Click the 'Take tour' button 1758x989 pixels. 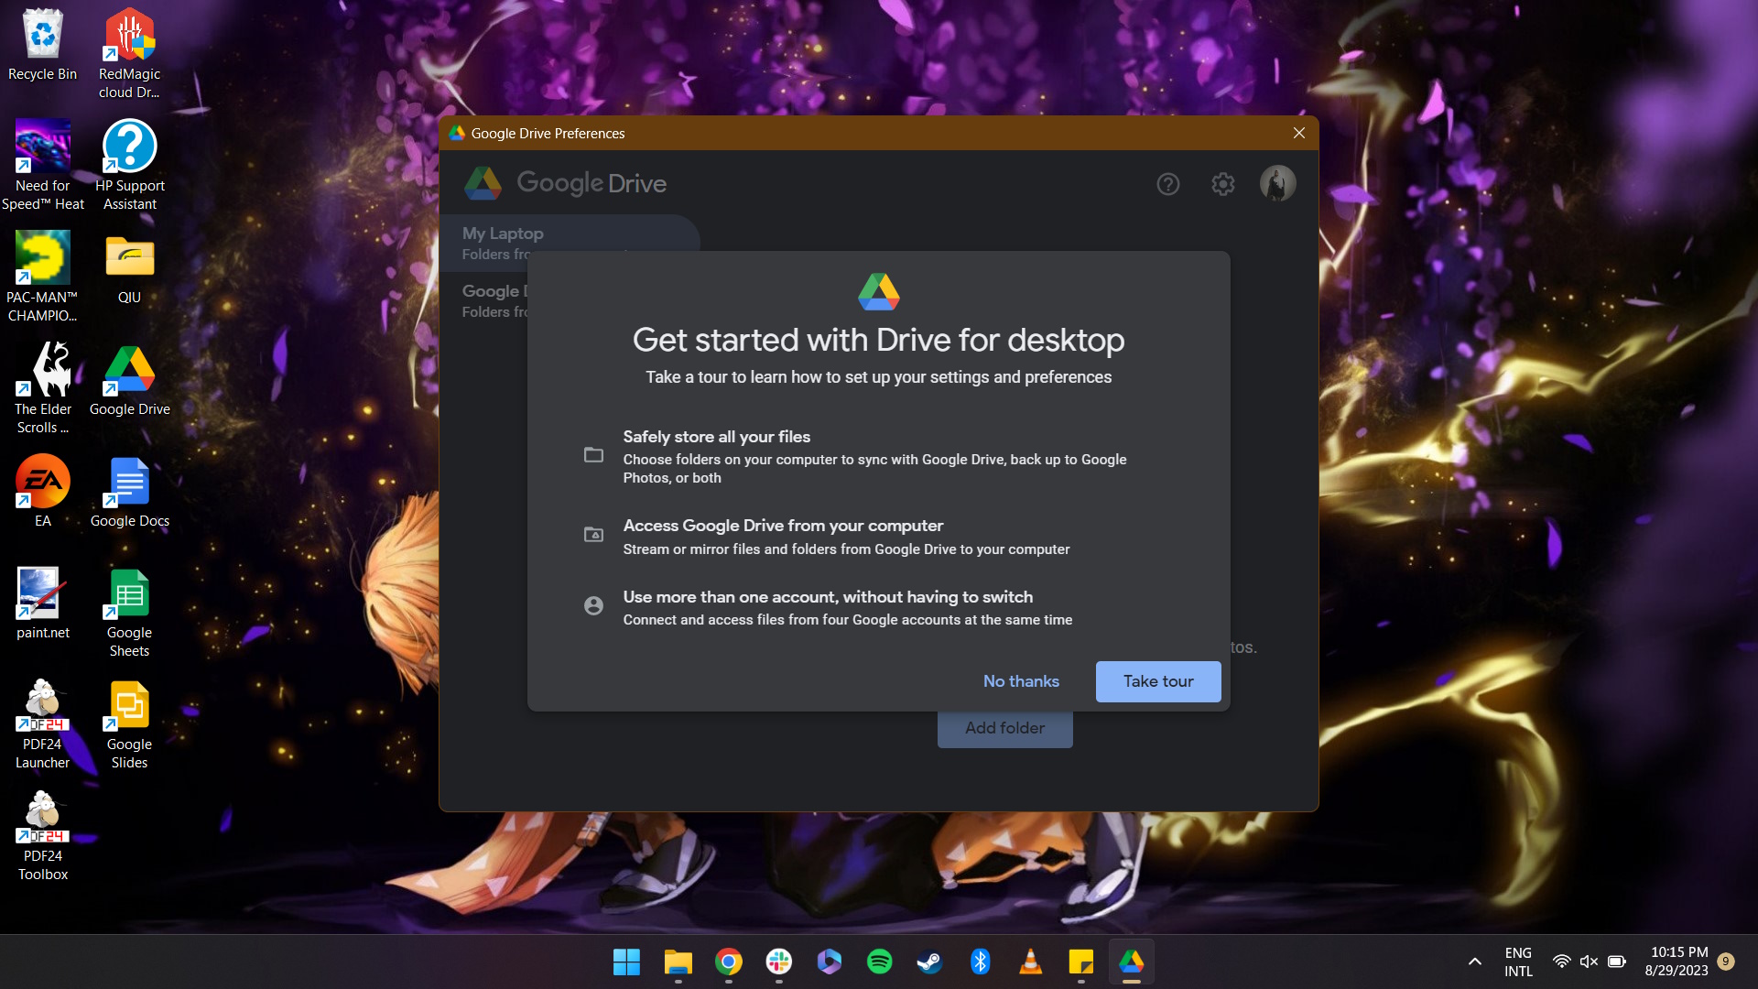pos(1158,681)
